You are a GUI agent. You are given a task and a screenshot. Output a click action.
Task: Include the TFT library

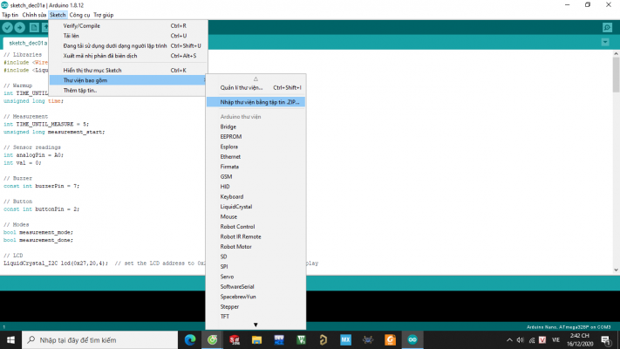[255, 317]
